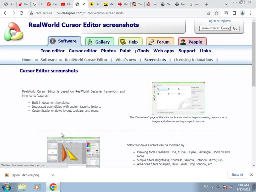Open the Chrome profile avatar icon
This screenshot has width=256, height=192.
pyautogui.click(x=242, y=13)
